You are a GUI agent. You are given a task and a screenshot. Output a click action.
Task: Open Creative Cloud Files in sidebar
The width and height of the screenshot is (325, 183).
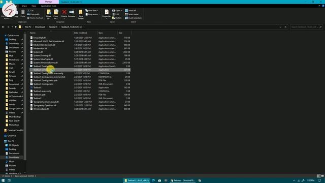coord(14,130)
